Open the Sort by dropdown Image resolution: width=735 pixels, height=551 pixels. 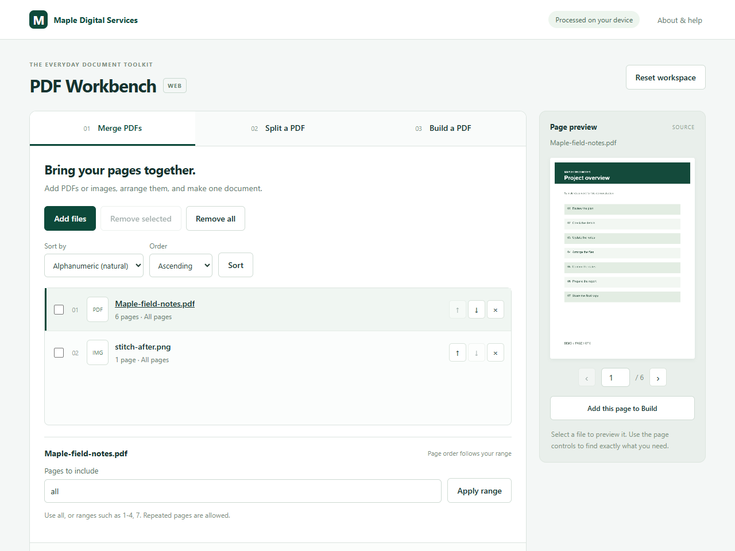(94, 266)
